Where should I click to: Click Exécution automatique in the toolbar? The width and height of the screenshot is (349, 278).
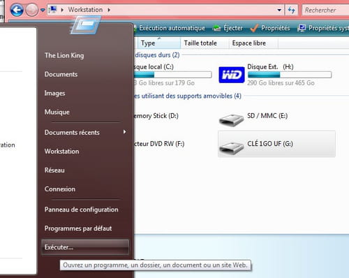172,28
